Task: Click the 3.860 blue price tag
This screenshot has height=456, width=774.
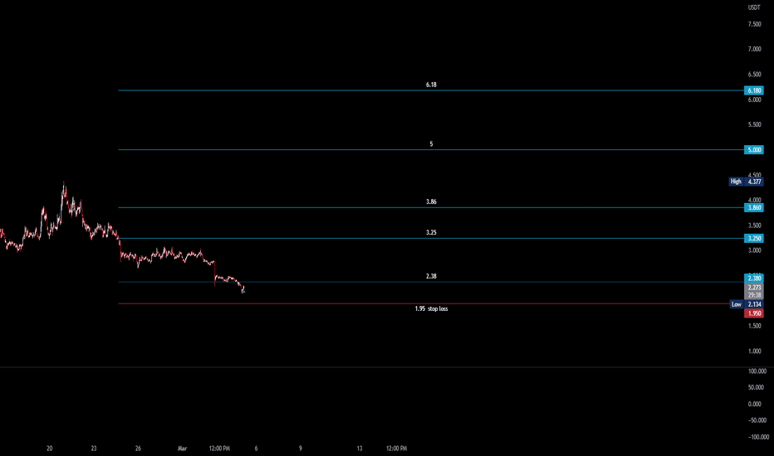Action: (x=754, y=207)
